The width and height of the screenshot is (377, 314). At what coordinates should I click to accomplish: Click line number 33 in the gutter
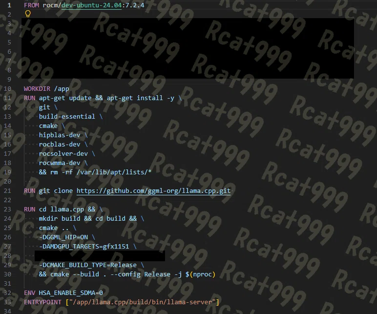click(7, 302)
